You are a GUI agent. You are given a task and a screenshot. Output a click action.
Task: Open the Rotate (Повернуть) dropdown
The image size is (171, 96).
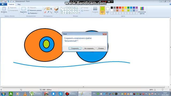coord(33,13)
